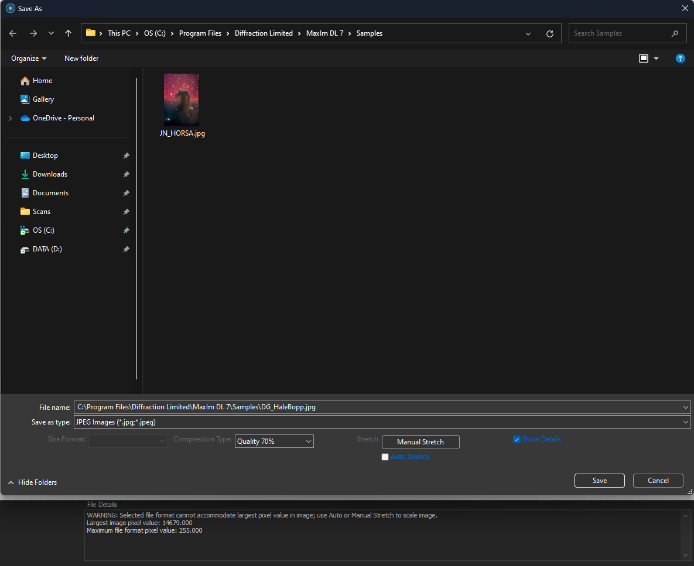This screenshot has width=694, height=566.
Task: Enable the Auto Stretch checkbox
Action: (x=385, y=457)
